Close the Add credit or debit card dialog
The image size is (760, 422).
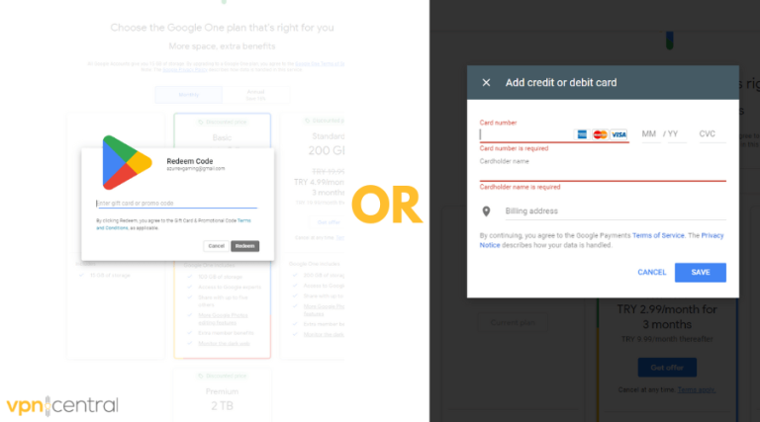(x=486, y=83)
